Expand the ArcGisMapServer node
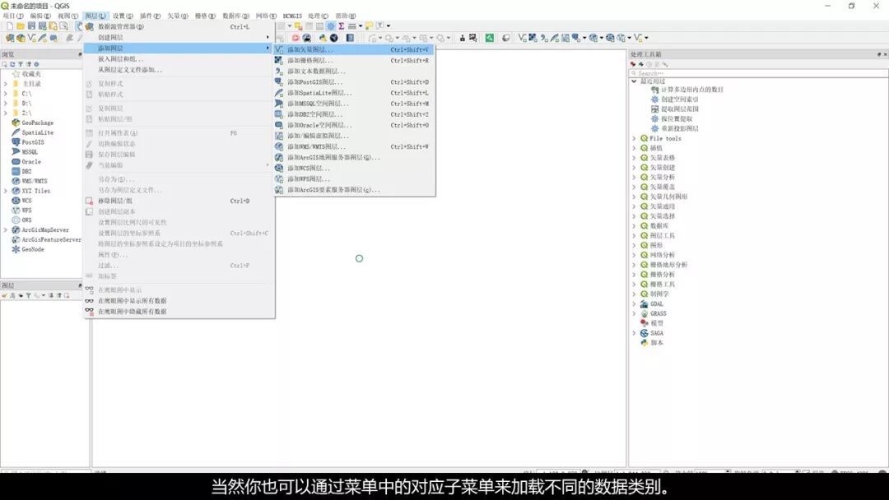889x500 pixels. (x=6, y=230)
